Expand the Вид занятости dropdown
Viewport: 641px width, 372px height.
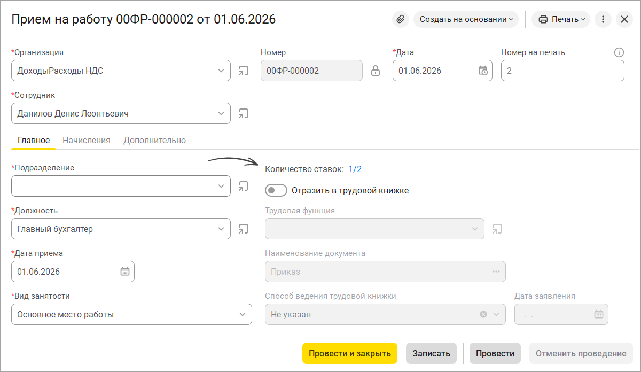[243, 314]
